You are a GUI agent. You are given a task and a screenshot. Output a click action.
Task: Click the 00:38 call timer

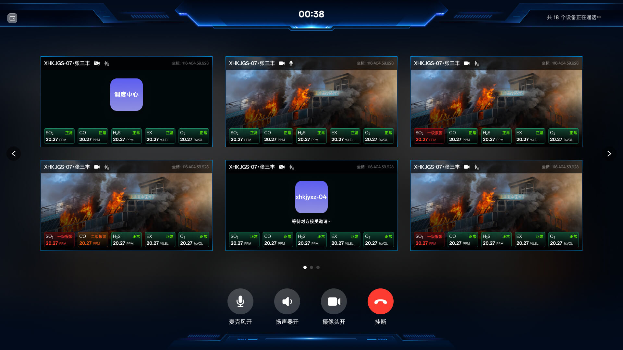point(311,14)
